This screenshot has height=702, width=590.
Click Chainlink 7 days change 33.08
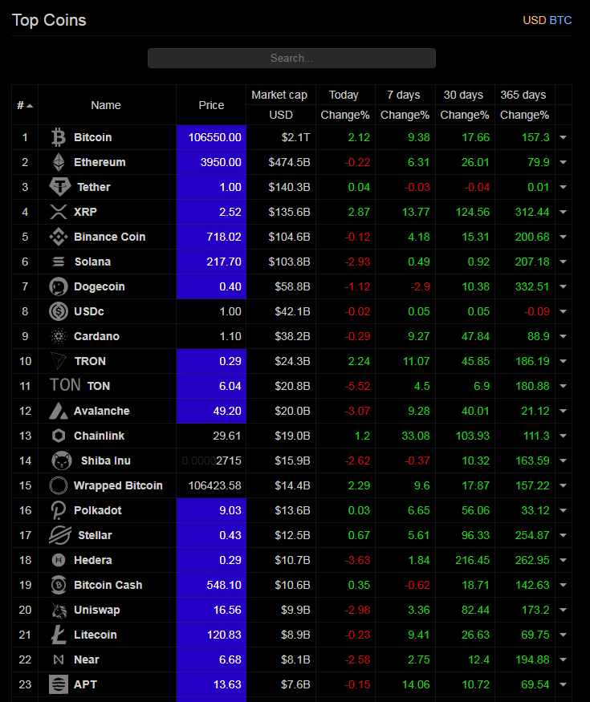point(416,436)
